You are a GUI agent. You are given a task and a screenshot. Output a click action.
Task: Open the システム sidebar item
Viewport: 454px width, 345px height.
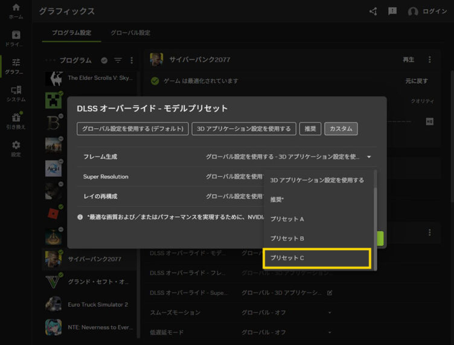[x=16, y=94]
